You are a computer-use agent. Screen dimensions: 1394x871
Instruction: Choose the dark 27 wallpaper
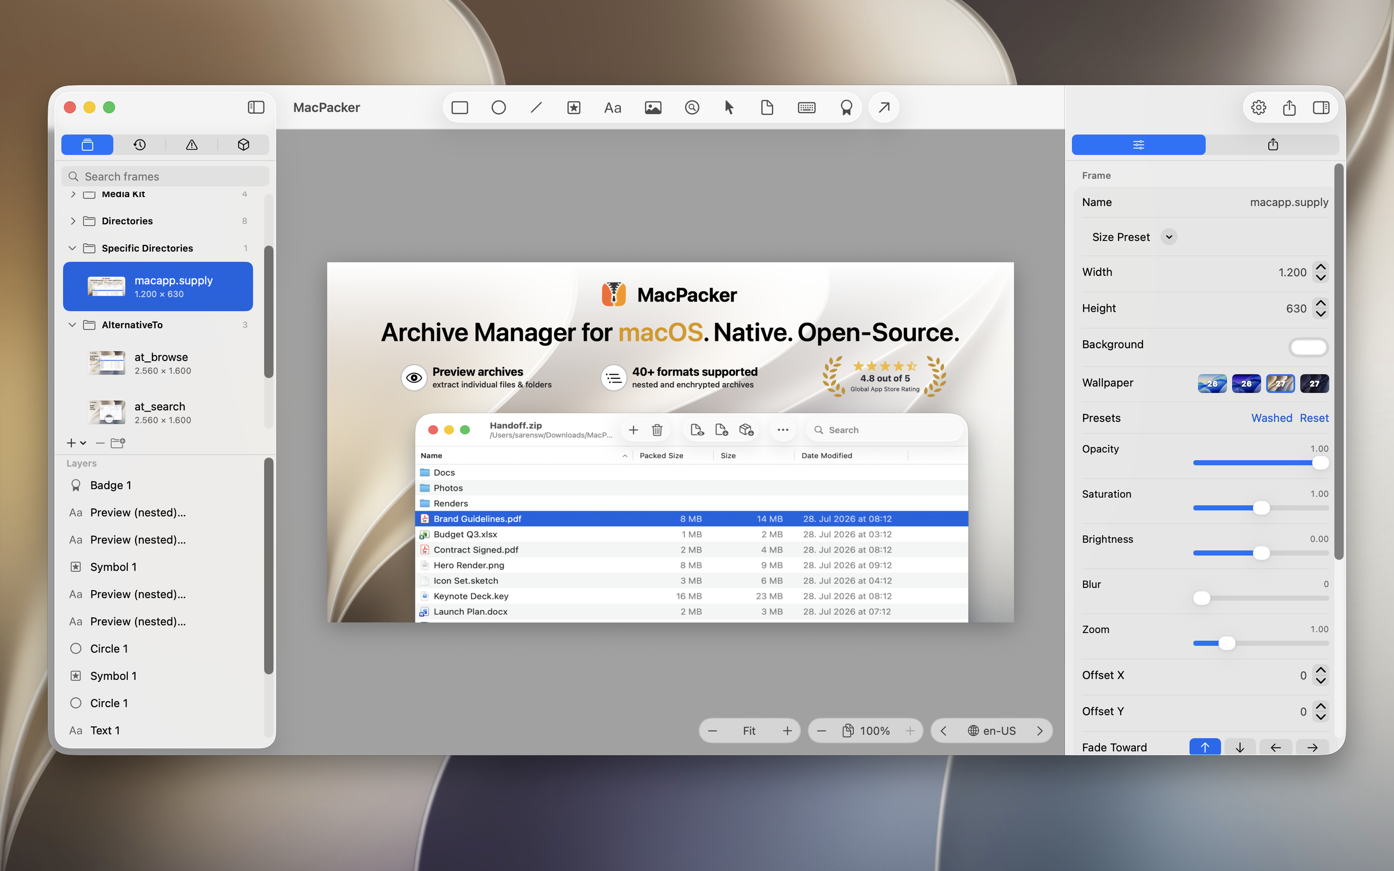pos(1314,383)
